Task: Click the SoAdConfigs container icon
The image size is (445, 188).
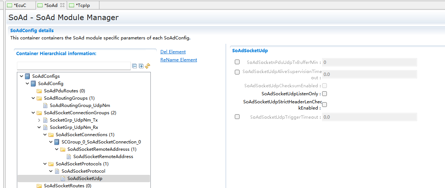Action: tap(28, 76)
